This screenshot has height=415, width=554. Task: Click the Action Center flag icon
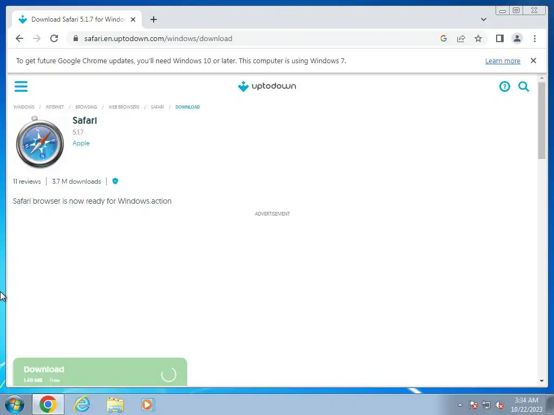(x=473, y=405)
